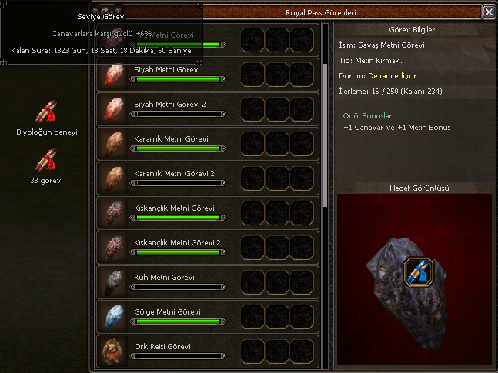The image size is (498, 373).
Task: Select Ork Reisi Görevi monster icon
Action: 112,352
